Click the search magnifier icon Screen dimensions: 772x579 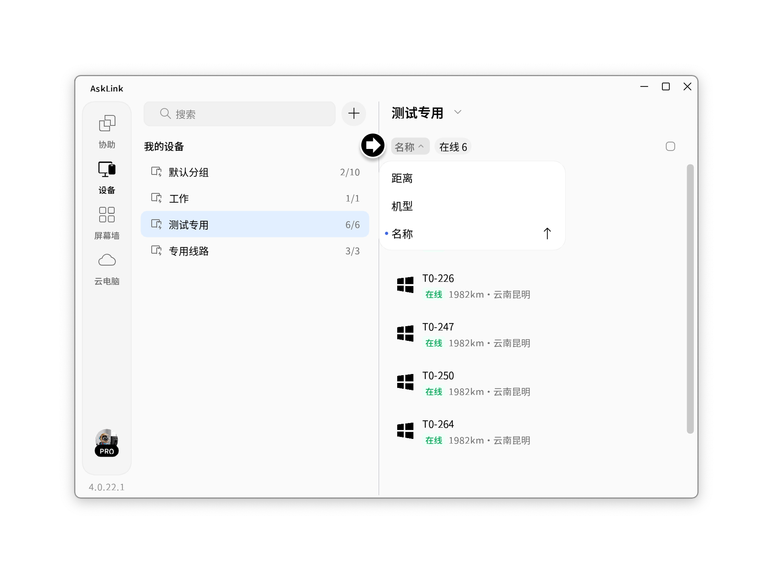click(x=165, y=113)
